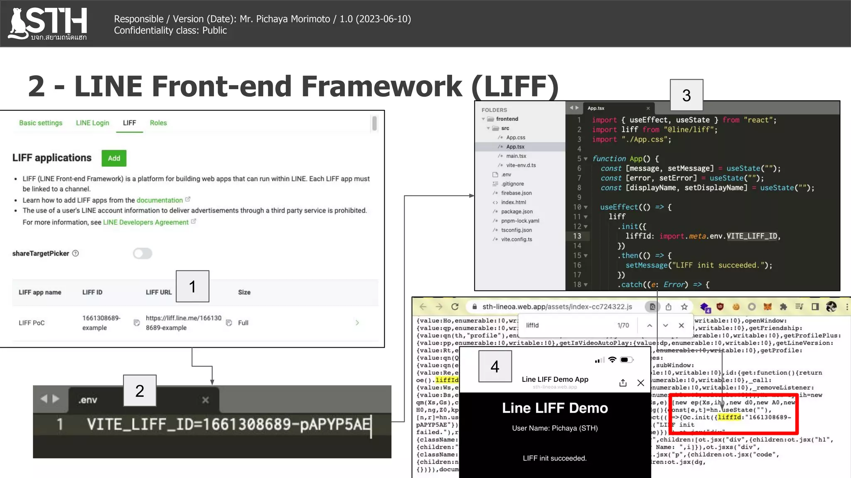The width and height of the screenshot is (851, 478).
Task: Toggle browser side panel button
Action: pyautogui.click(x=815, y=307)
